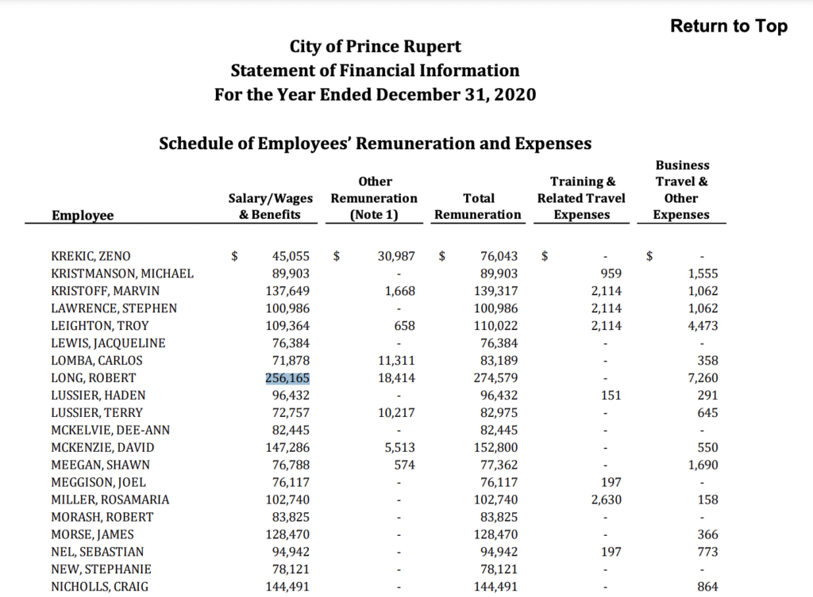Click Nicholls salary value 144,491
The image size is (813, 597).
(287, 587)
